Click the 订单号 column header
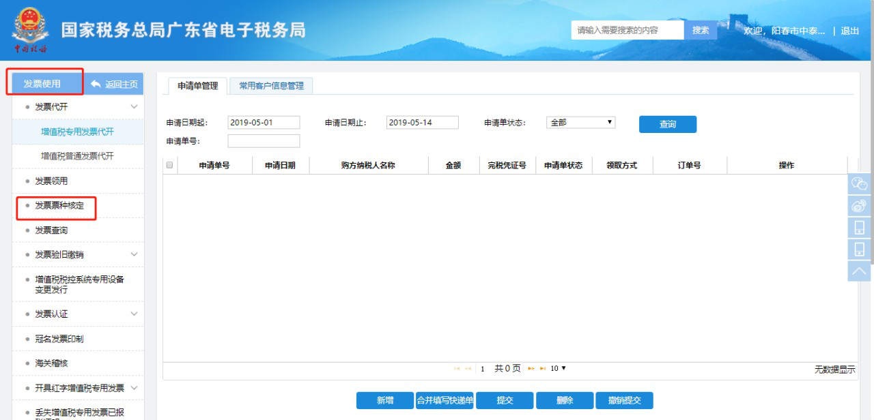Image resolution: width=874 pixels, height=420 pixels. 690,165
